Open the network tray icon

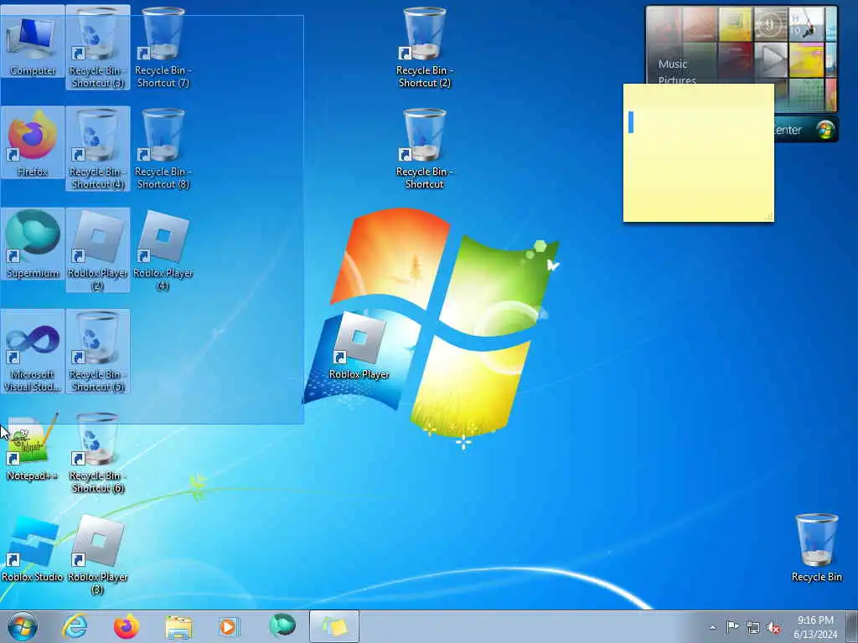coord(753,627)
